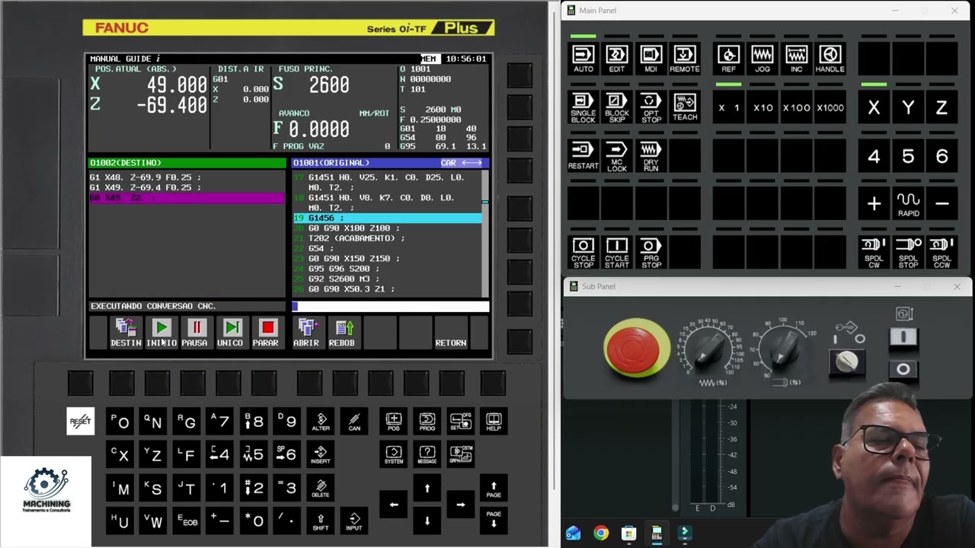
Task: Click RESTART in Main Panel
Action: click(583, 156)
